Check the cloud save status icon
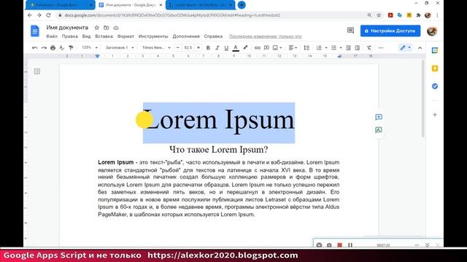The image size is (467, 262). click(116, 28)
